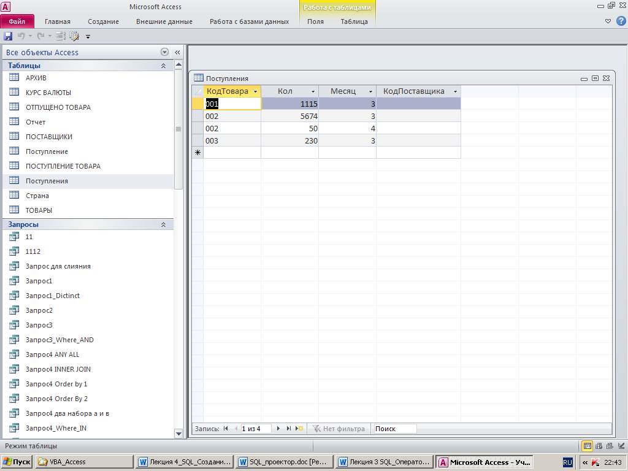Open the Help question mark icon
628x471 pixels.
(621, 21)
